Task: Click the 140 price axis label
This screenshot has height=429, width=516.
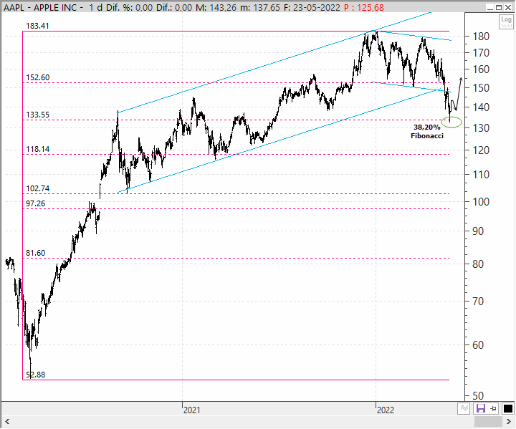Action: pyautogui.click(x=481, y=107)
